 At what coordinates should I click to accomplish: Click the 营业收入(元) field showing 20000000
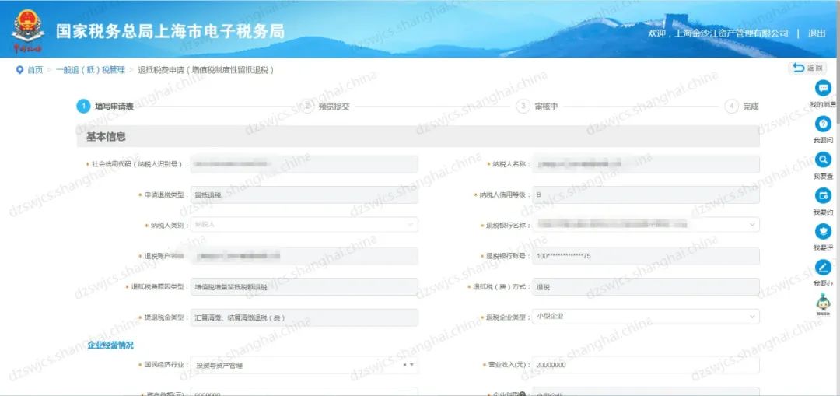pyautogui.click(x=646, y=365)
